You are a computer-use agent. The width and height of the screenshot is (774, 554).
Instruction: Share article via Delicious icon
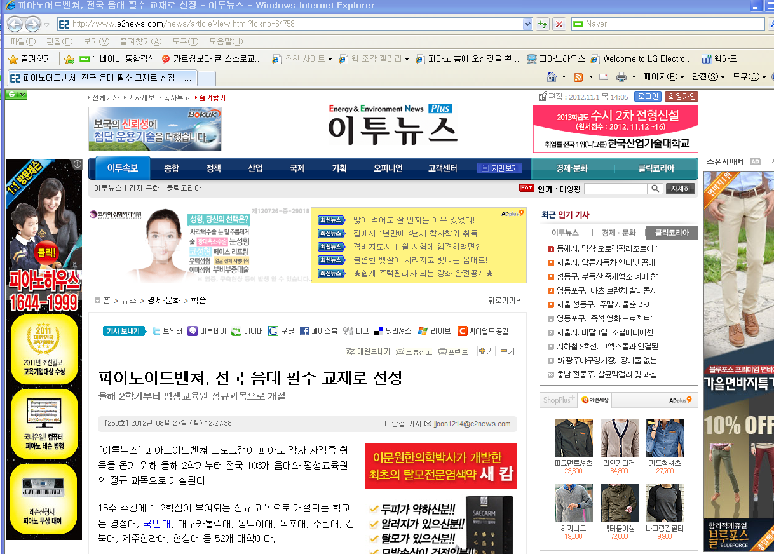[x=379, y=331]
